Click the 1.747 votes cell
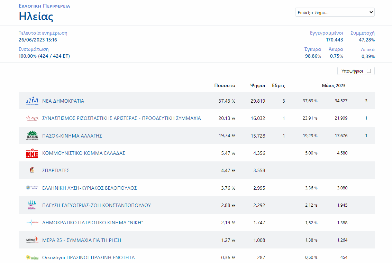The image size is (392, 263). [x=259, y=223]
